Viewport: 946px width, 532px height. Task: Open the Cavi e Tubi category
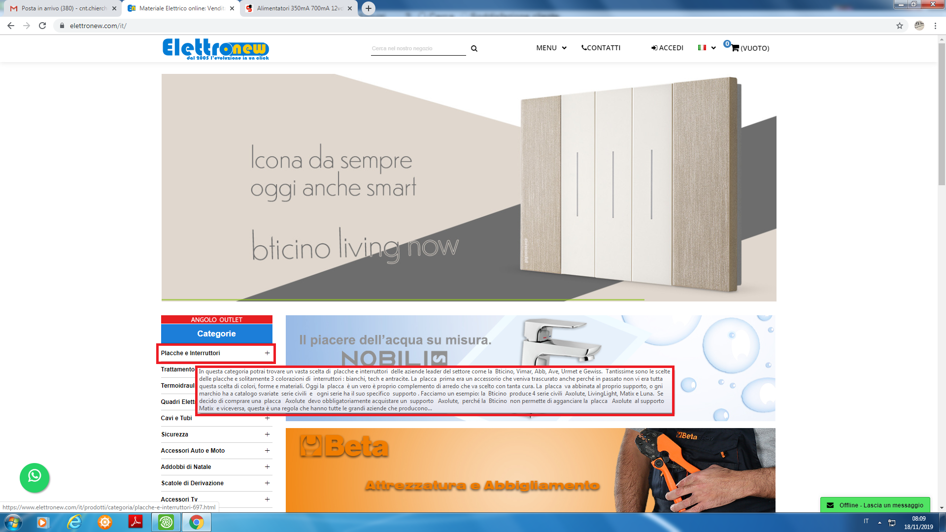pyautogui.click(x=176, y=418)
